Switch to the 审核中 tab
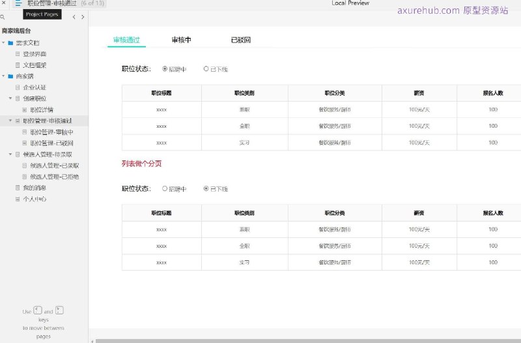This screenshot has height=343, width=521. click(182, 40)
